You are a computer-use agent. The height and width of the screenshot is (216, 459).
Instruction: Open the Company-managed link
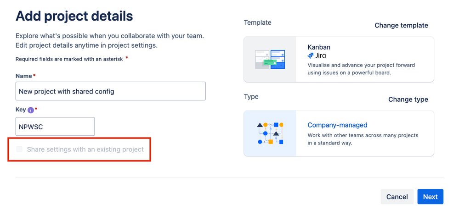(x=337, y=125)
